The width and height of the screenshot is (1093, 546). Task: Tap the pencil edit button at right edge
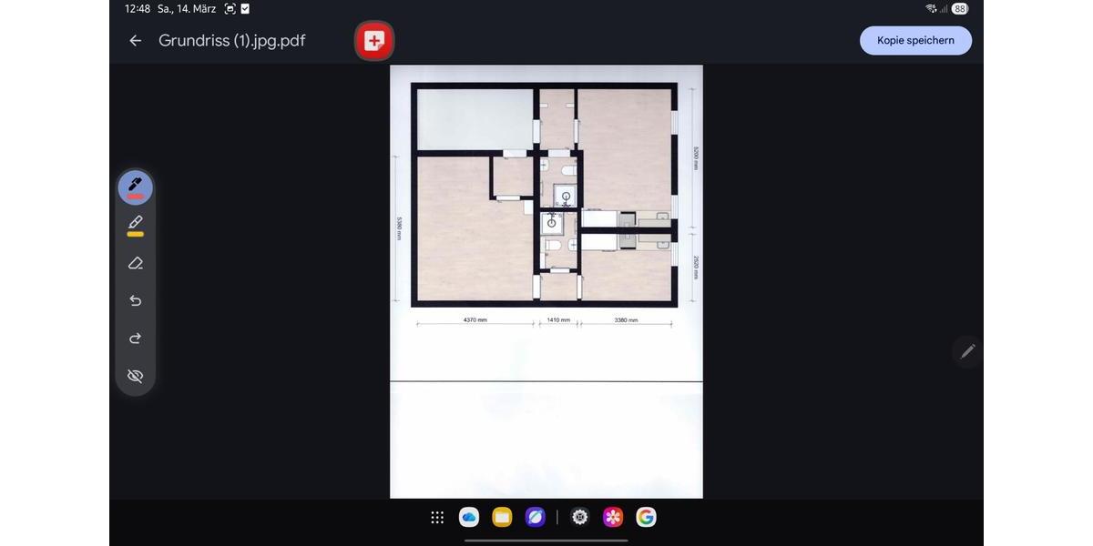coord(967,350)
